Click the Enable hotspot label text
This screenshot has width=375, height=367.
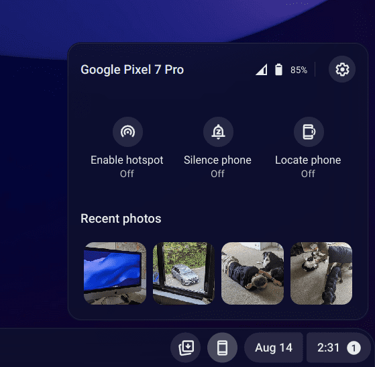[x=127, y=160]
